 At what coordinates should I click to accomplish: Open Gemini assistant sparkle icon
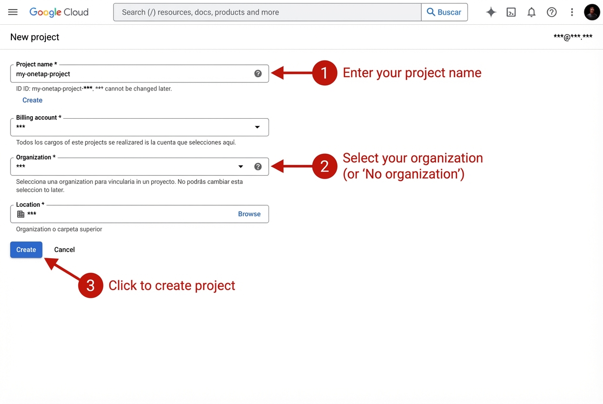tap(491, 12)
